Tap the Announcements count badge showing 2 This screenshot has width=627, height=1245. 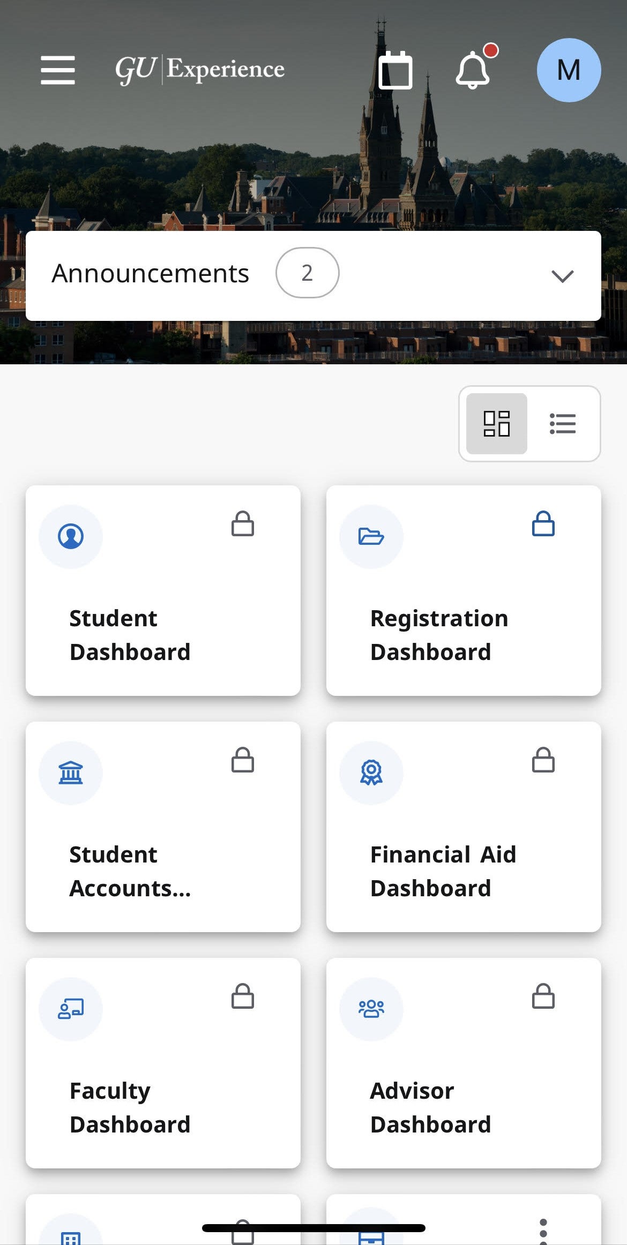pyautogui.click(x=307, y=273)
